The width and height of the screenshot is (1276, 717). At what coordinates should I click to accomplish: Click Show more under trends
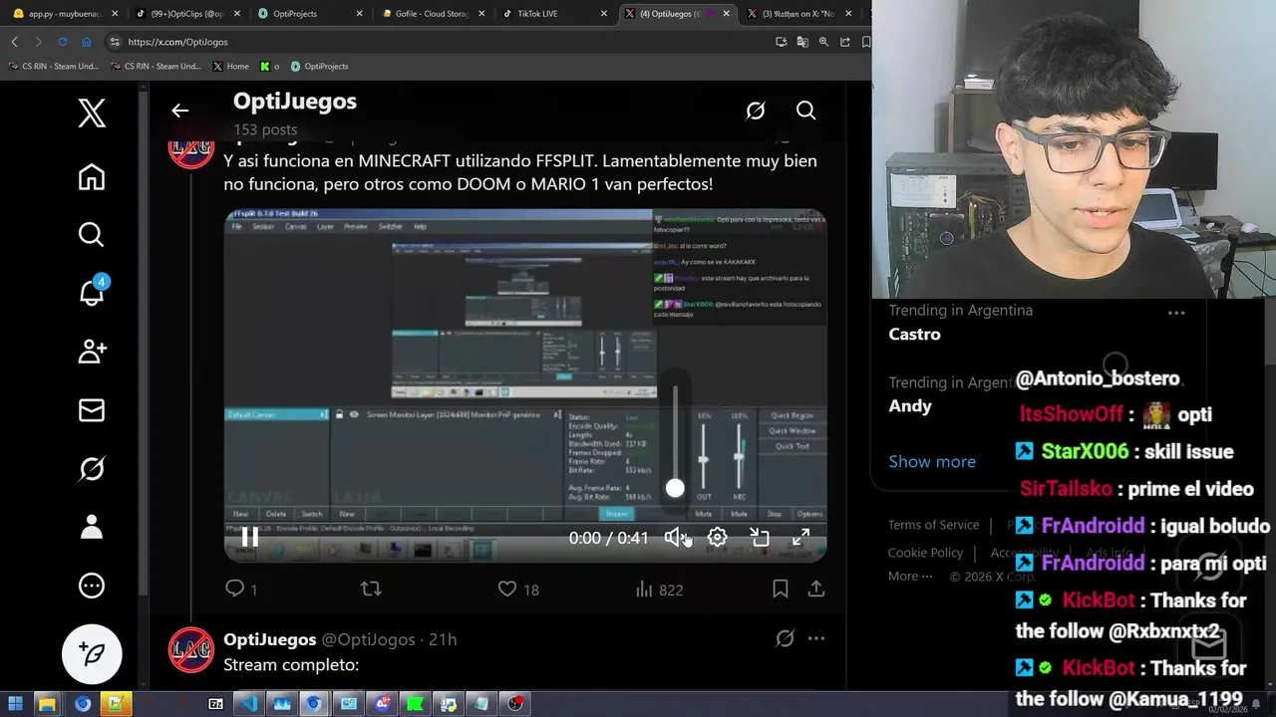click(x=932, y=461)
